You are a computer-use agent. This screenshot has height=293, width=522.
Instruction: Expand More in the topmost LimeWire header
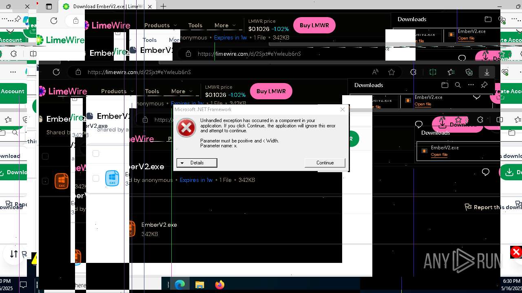click(x=225, y=25)
